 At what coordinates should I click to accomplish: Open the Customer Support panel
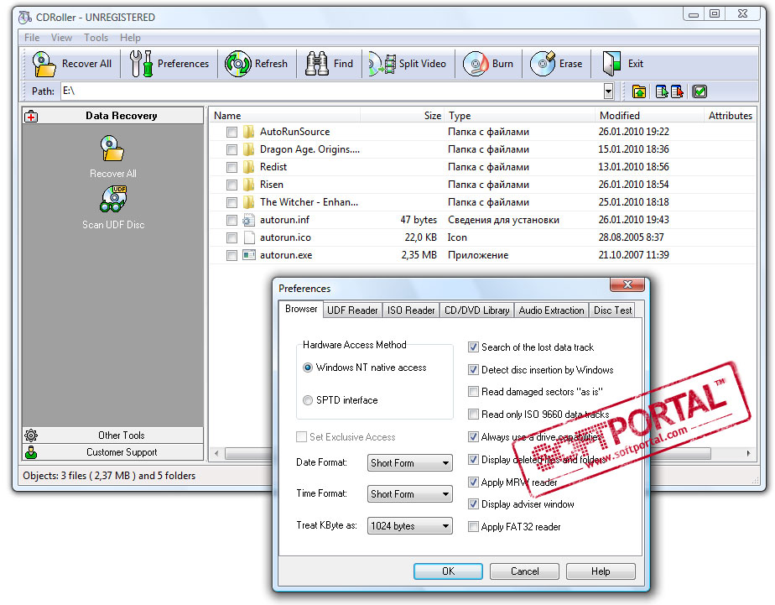(x=112, y=452)
